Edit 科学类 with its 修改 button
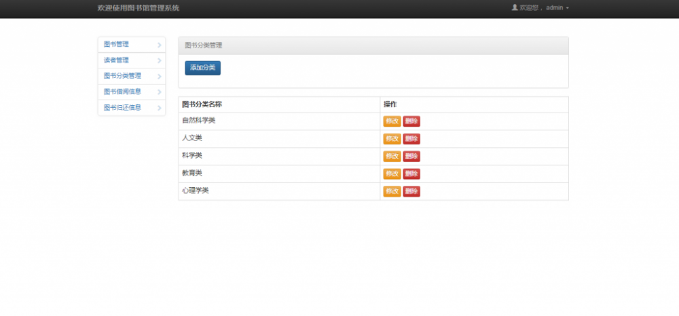 point(392,157)
